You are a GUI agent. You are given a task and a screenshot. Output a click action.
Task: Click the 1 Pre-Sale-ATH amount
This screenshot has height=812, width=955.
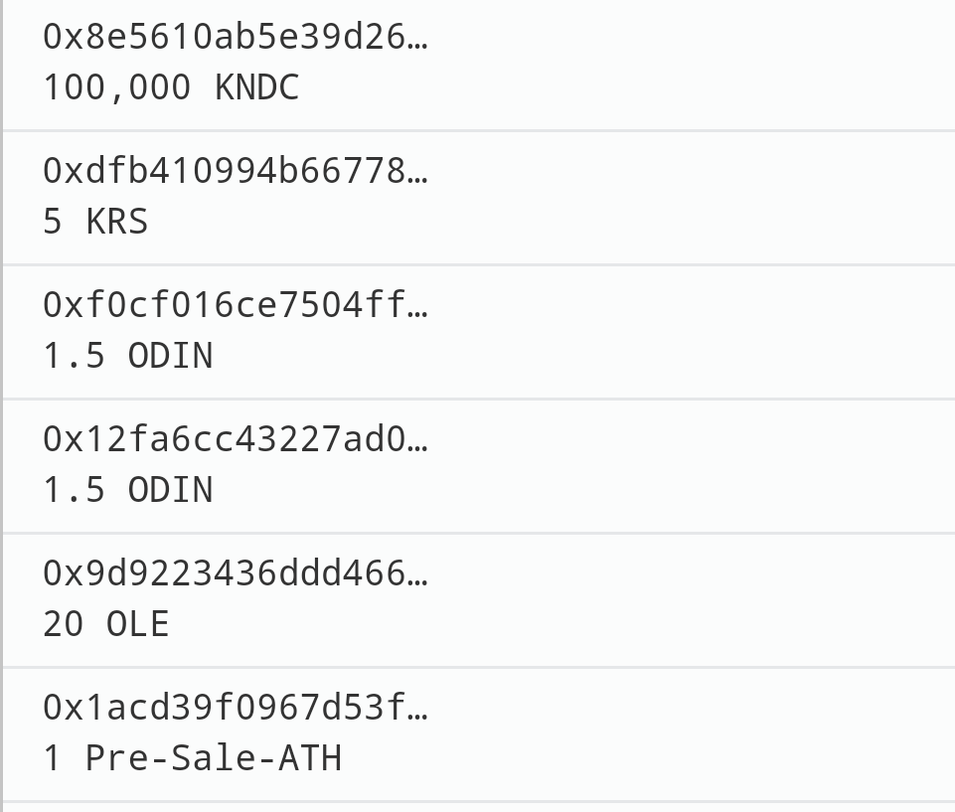193,758
